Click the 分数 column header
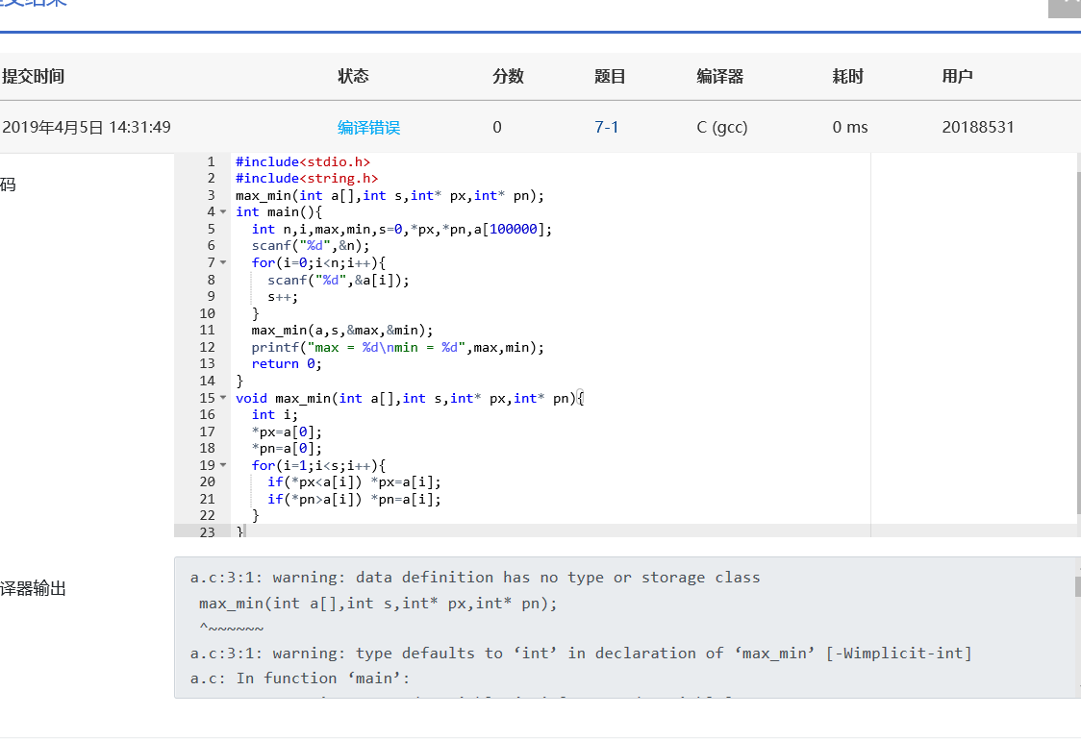The image size is (1081, 740). pyautogui.click(x=508, y=77)
